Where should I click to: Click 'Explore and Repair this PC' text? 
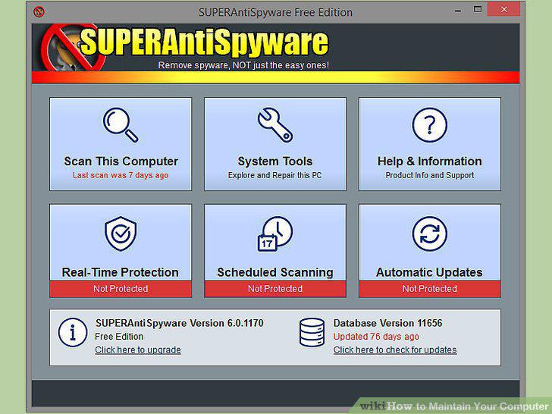click(x=275, y=175)
